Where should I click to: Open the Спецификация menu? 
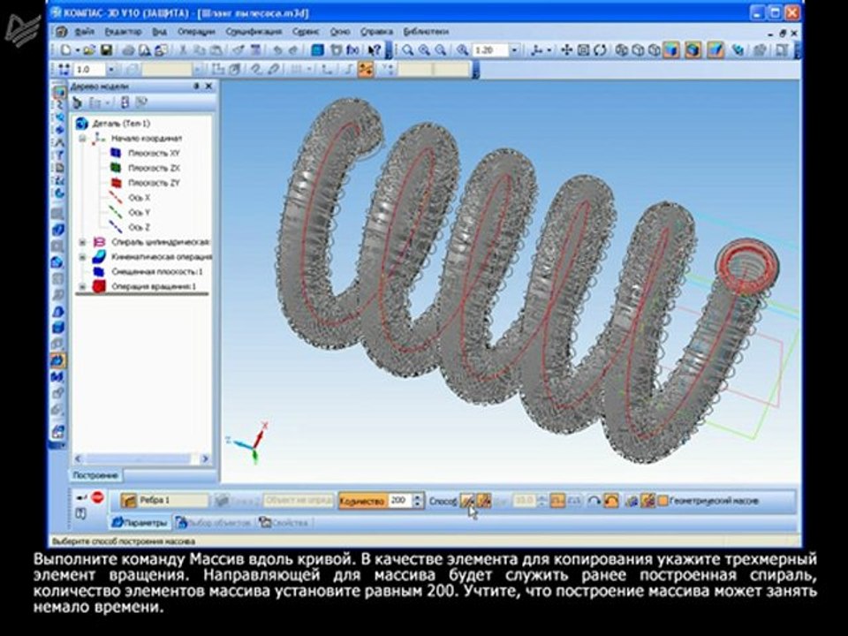(x=254, y=32)
